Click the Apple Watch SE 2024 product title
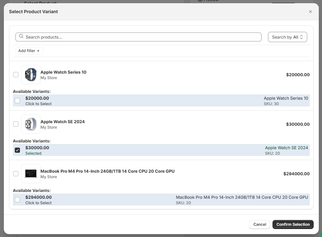 (63, 122)
